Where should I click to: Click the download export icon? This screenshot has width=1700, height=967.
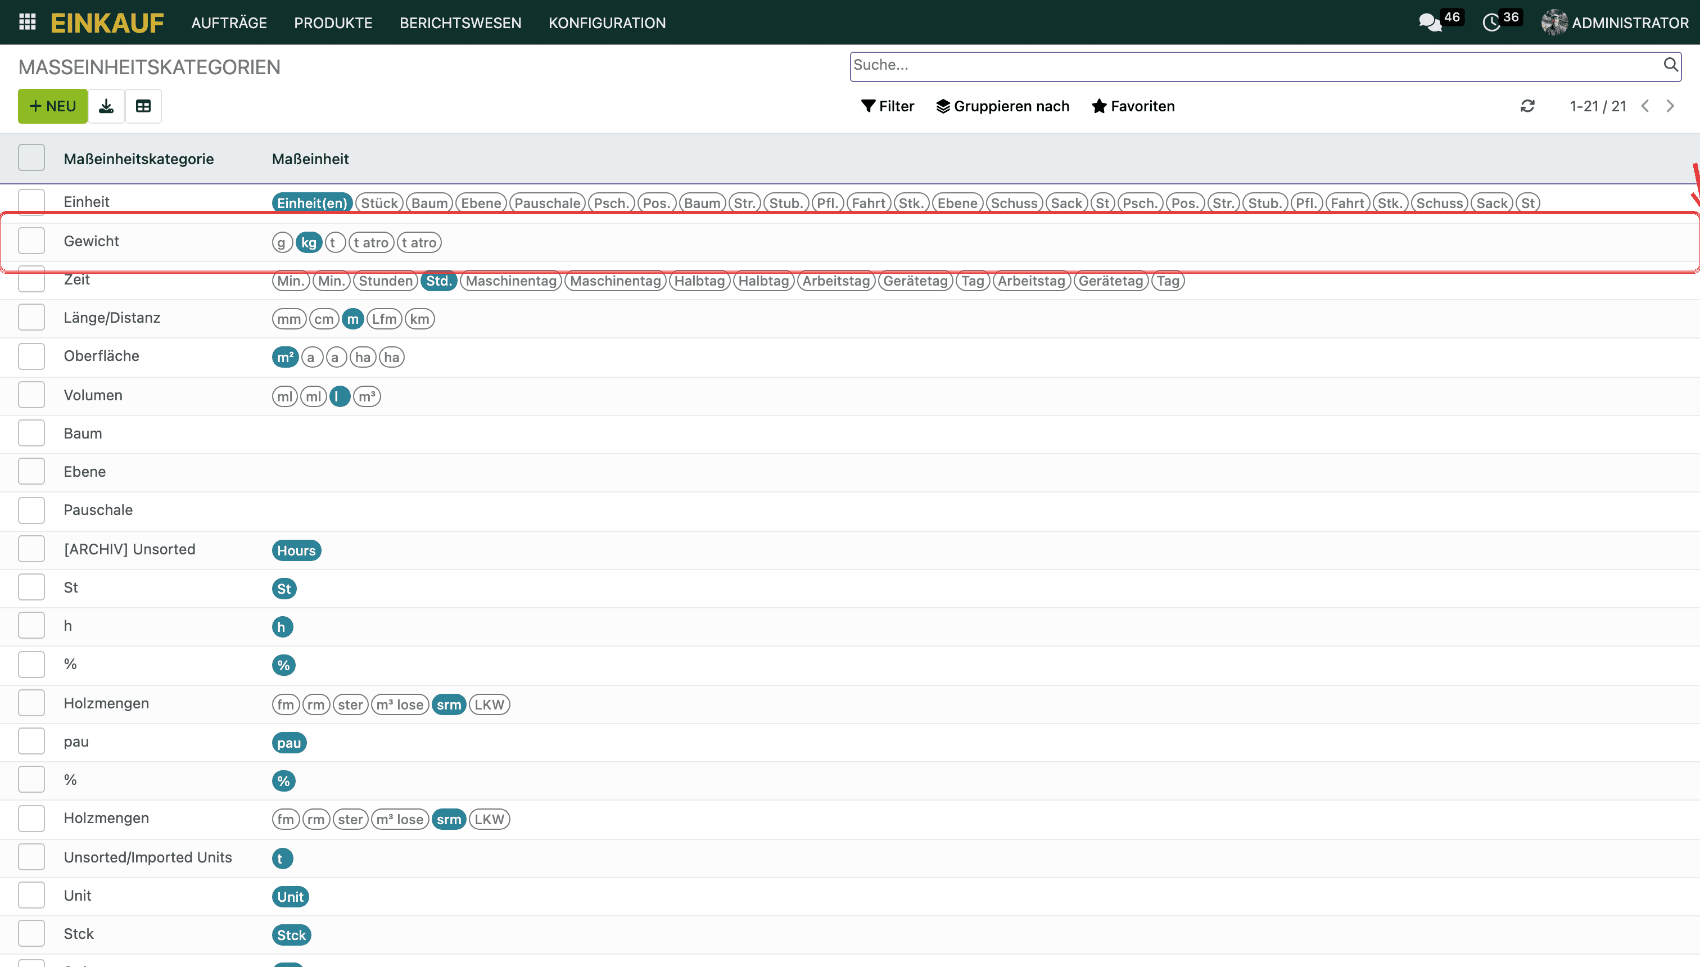coord(106,106)
